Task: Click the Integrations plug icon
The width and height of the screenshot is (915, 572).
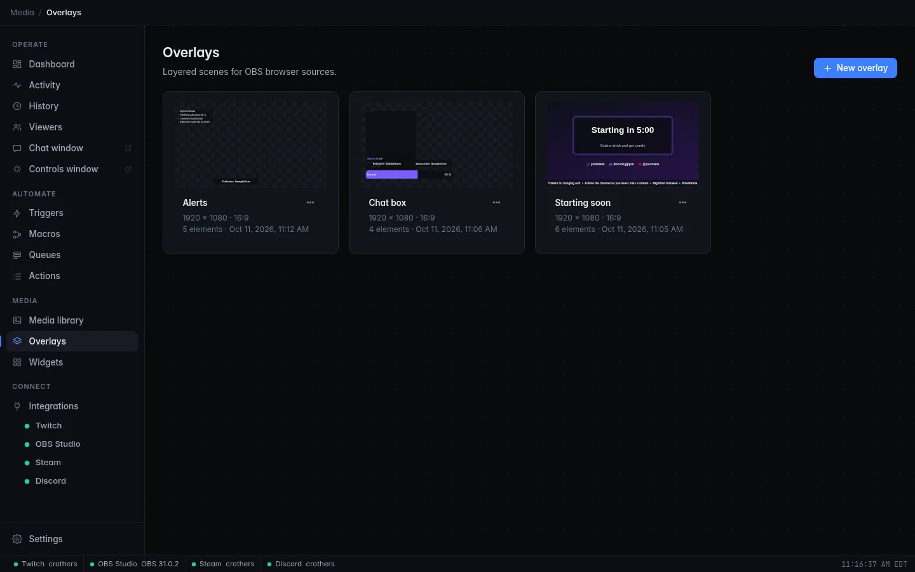Action: [17, 406]
